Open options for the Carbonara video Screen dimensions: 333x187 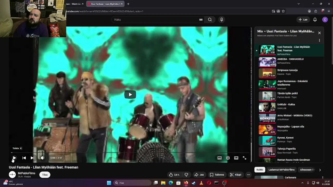tap(323, 178)
